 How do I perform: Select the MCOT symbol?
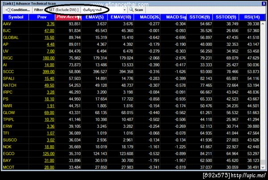click(8, 167)
